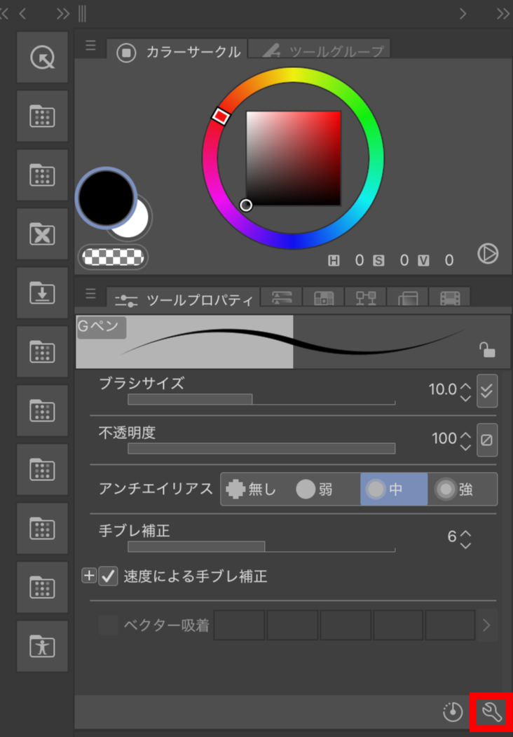
Task: Increase ブラシサイズ with up arrow
Action: (465, 386)
